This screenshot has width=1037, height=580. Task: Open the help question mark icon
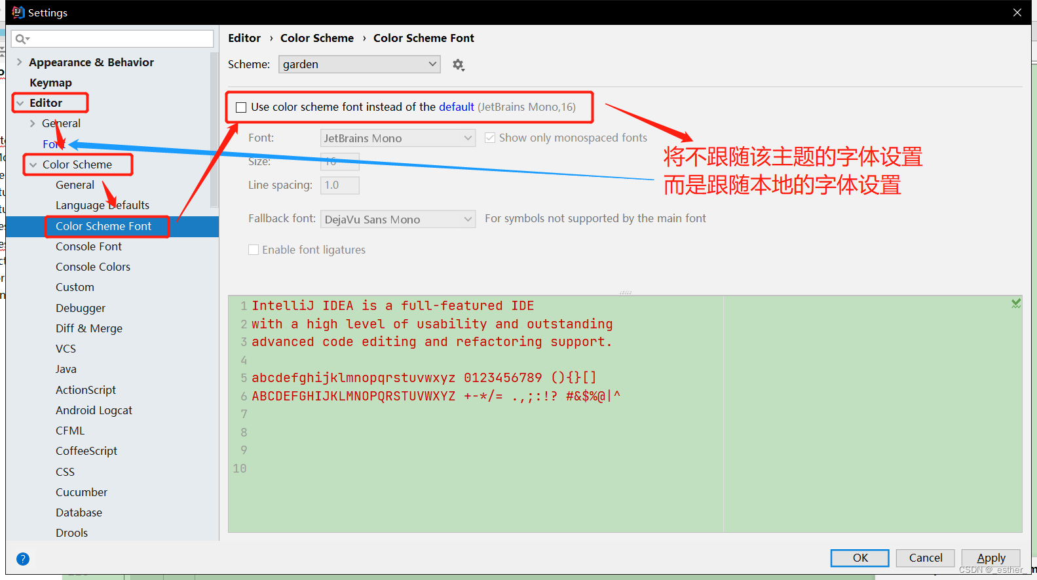click(x=23, y=559)
